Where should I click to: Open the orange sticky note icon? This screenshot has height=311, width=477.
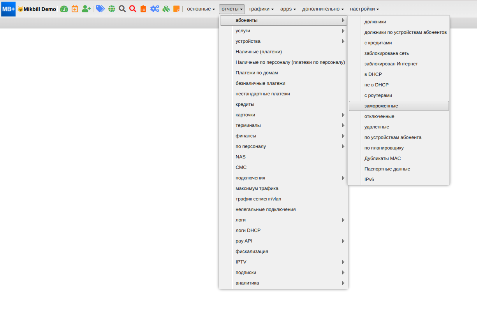[176, 9]
